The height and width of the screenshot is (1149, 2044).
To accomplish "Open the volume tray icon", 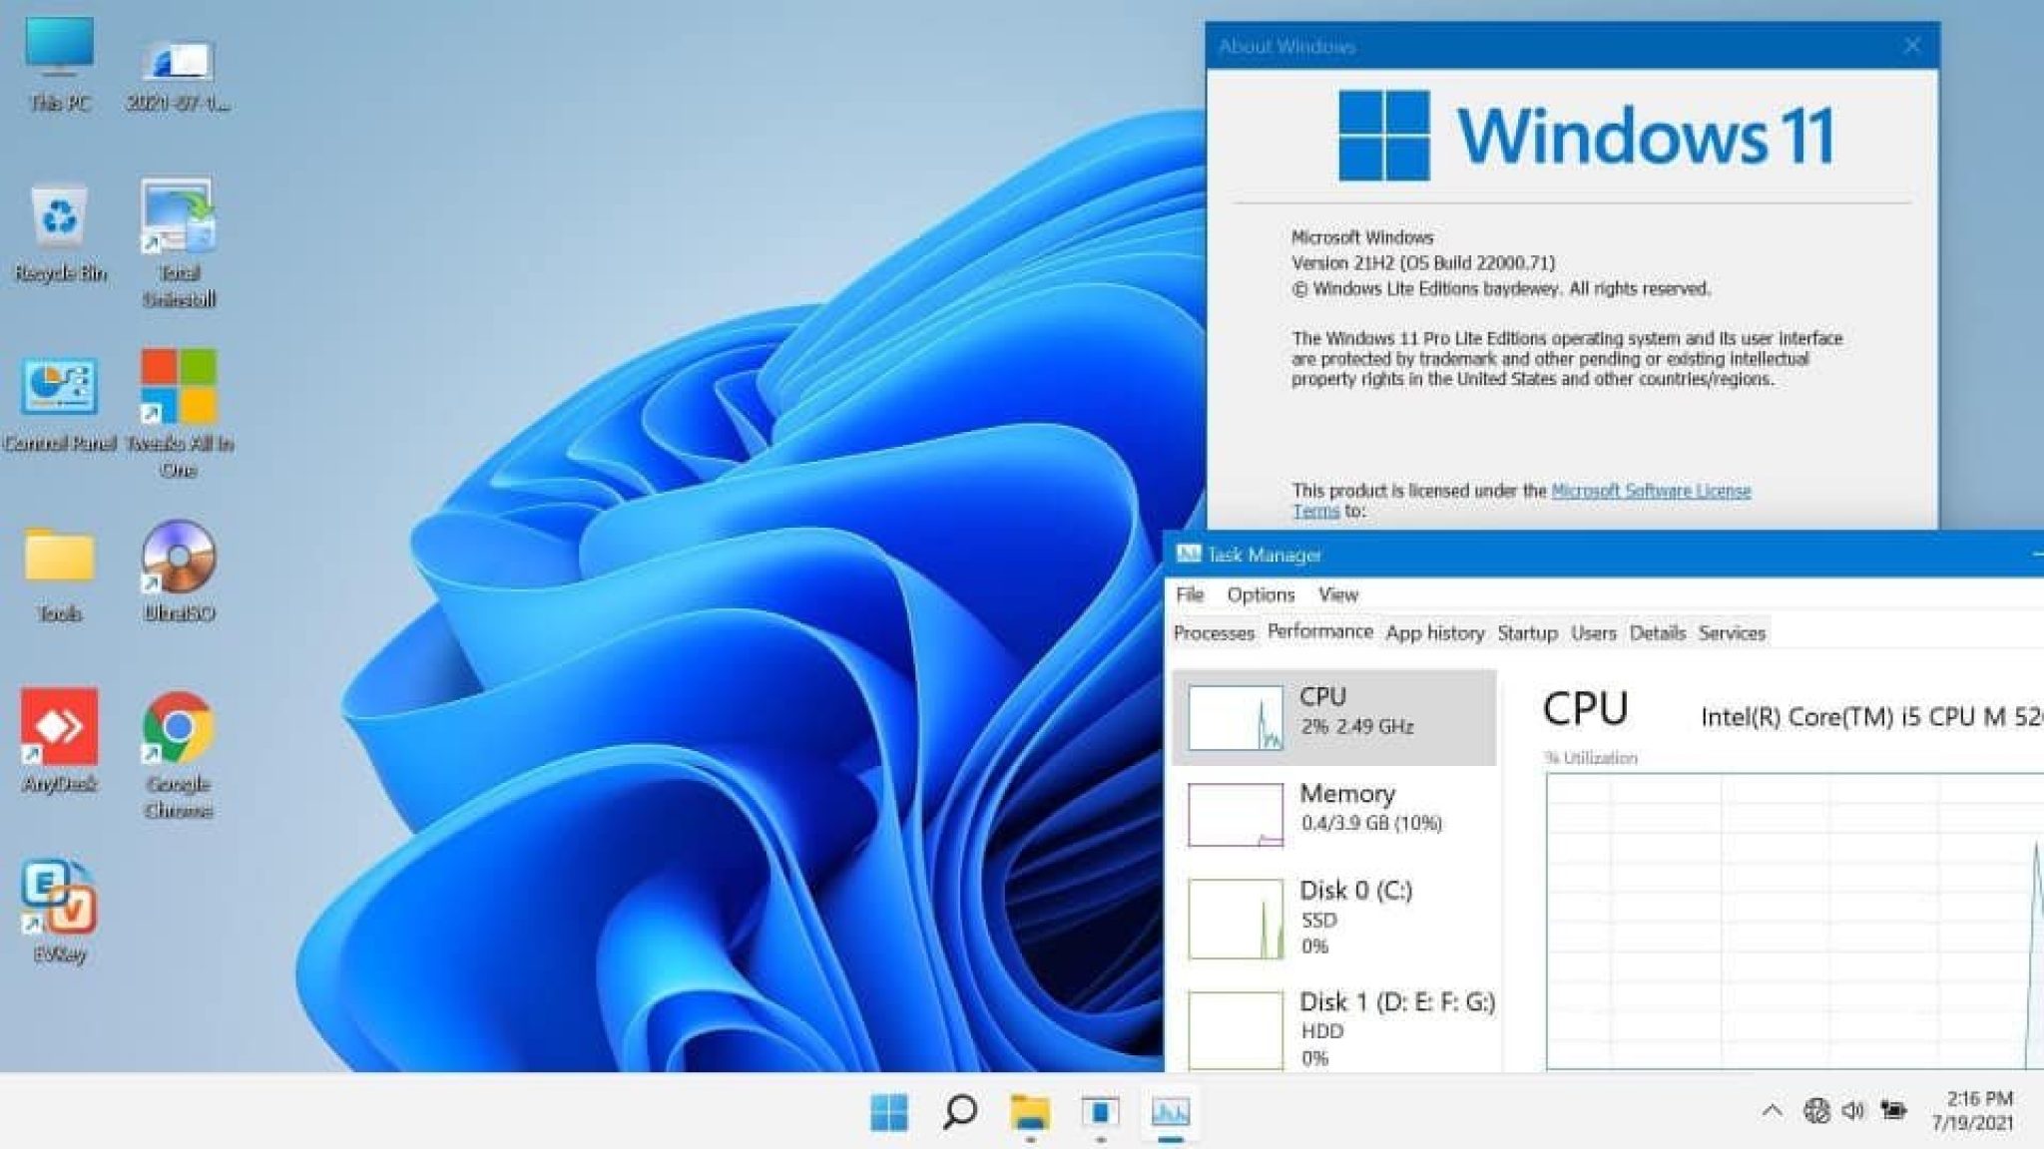I will point(1853,1110).
